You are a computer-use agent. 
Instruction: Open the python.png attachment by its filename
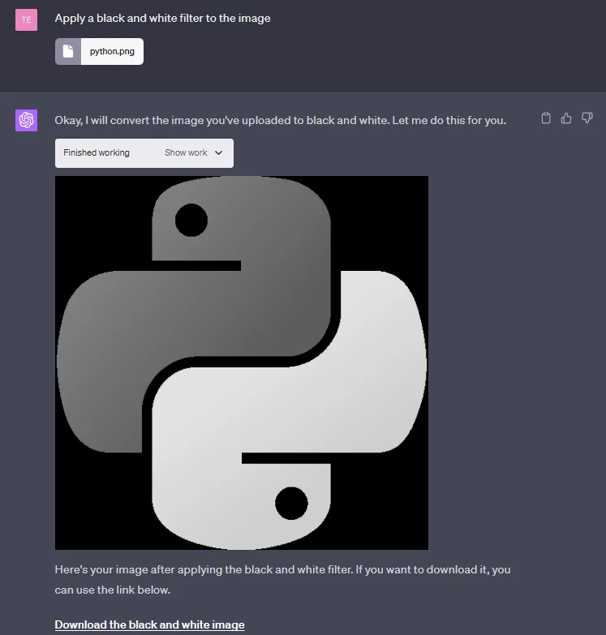[x=112, y=51]
